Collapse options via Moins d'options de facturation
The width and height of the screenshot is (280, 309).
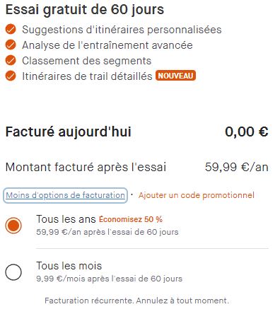[x=65, y=195]
